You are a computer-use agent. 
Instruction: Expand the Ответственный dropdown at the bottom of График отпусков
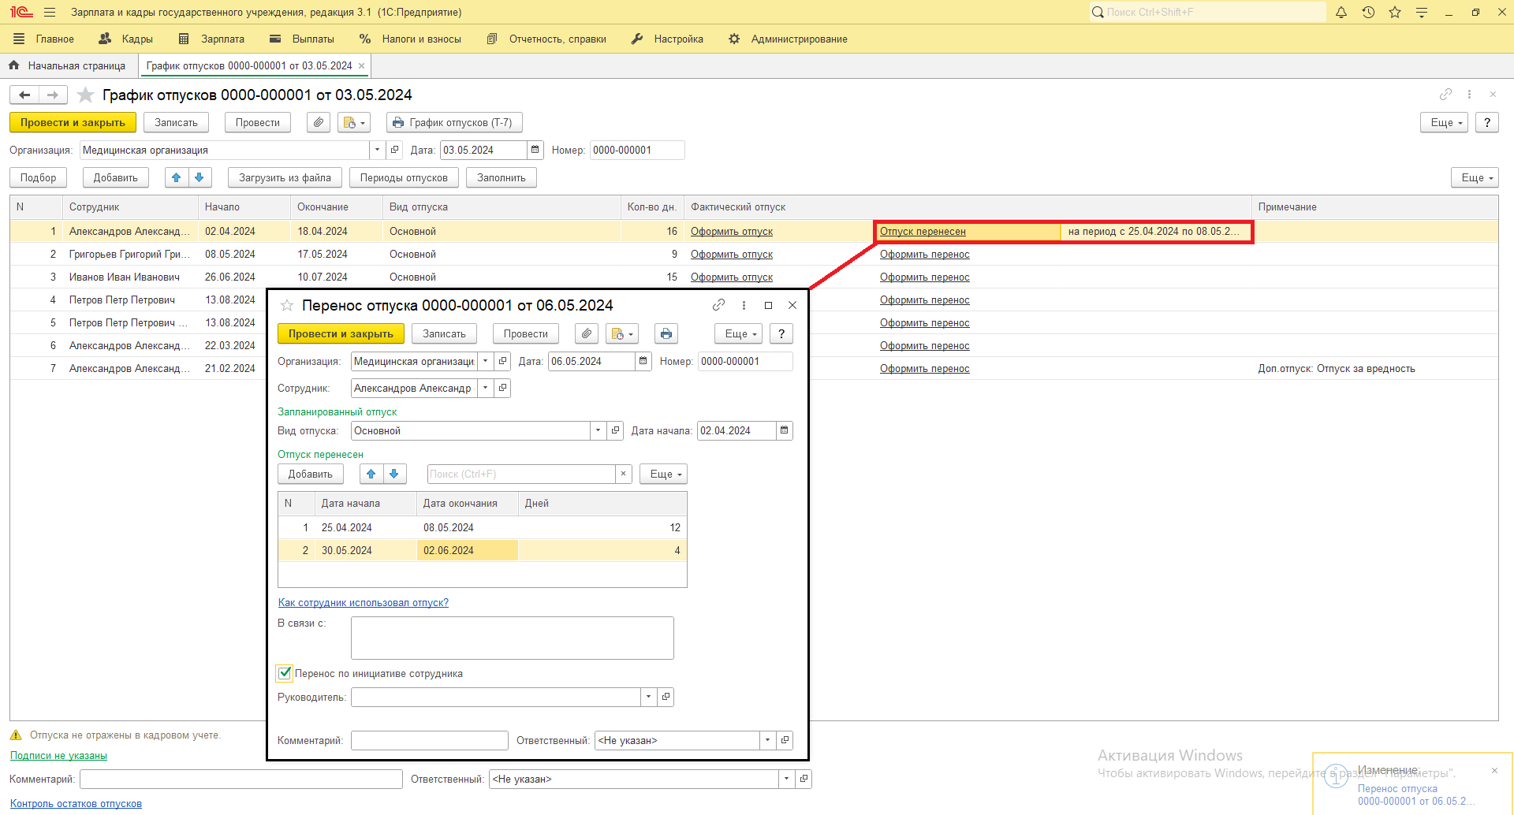(x=787, y=780)
